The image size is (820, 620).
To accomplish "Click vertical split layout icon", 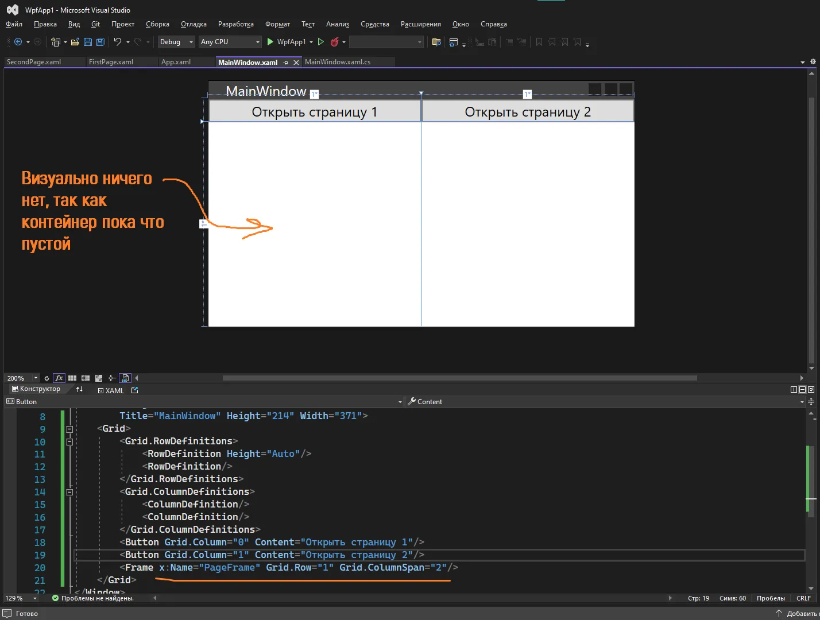I will click(x=794, y=389).
